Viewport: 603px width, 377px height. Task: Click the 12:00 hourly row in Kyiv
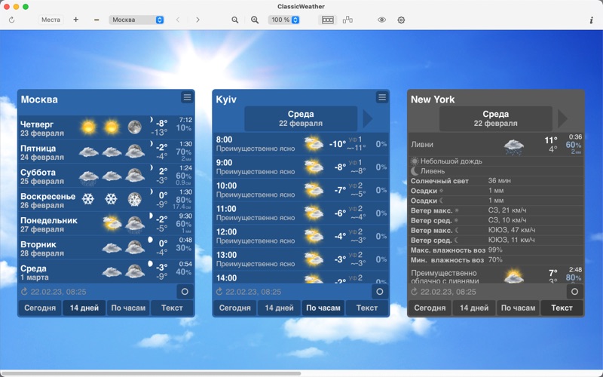pyautogui.click(x=301, y=236)
